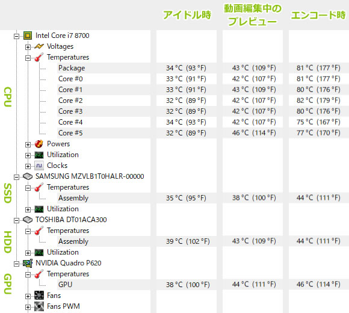
Task: Click the SAMSUNG drive disk icon
Action: [x=28, y=176]
